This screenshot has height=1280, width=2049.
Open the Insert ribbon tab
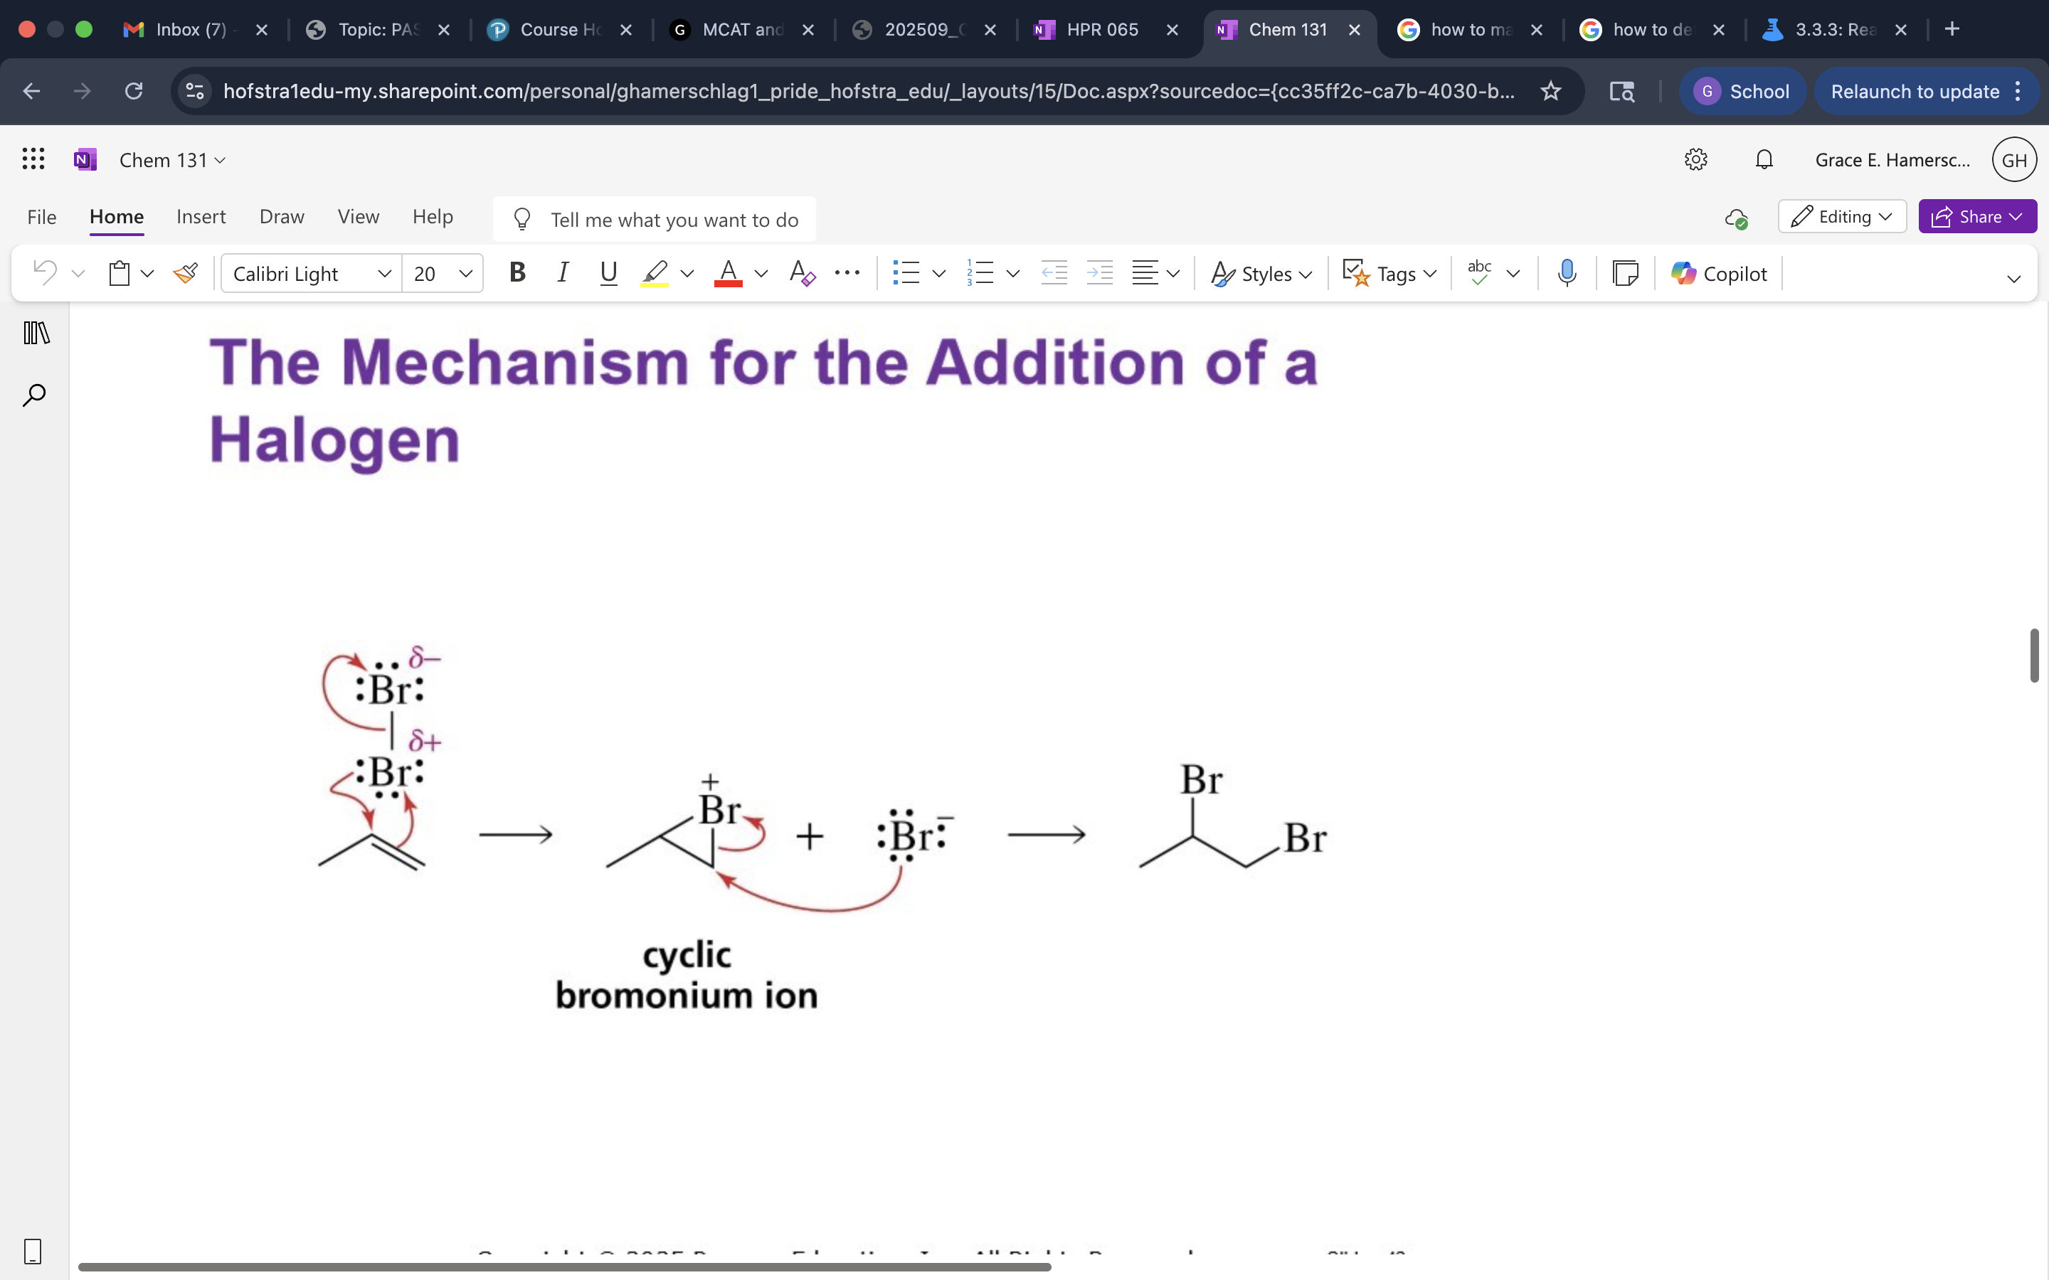pos(201,216)
